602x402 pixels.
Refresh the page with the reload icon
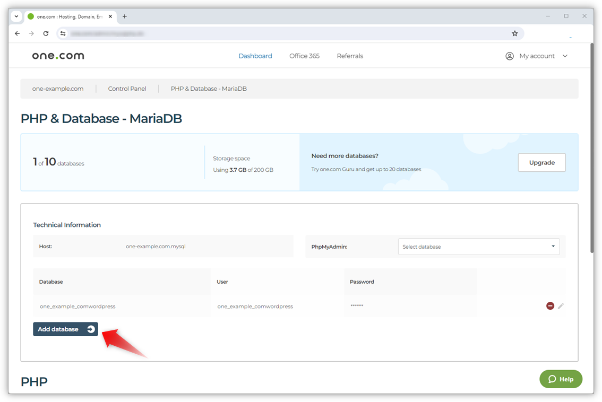click(x=46, y=33)
